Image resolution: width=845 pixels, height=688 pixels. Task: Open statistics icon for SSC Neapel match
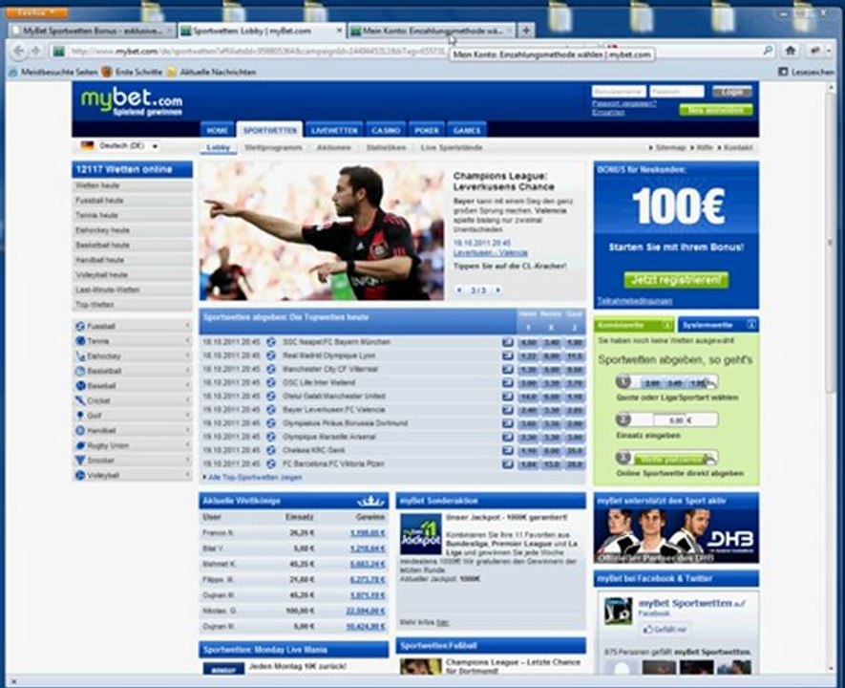(508, 342)
